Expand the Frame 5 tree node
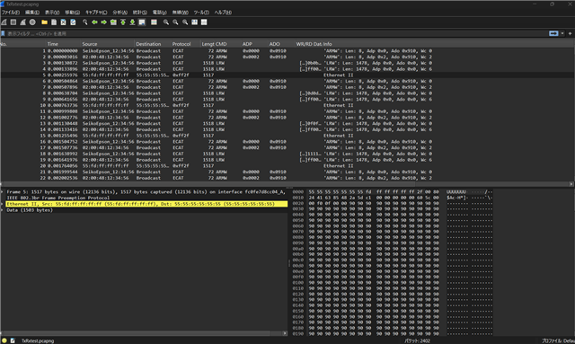The height and width of the screenshot is (344, 575). (2, 192)
